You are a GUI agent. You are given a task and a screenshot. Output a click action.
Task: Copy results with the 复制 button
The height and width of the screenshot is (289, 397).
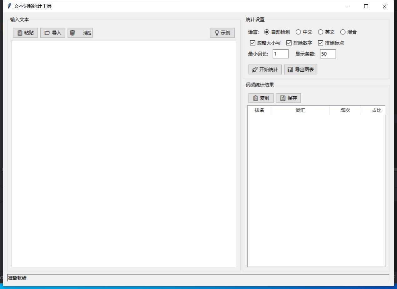261,98
